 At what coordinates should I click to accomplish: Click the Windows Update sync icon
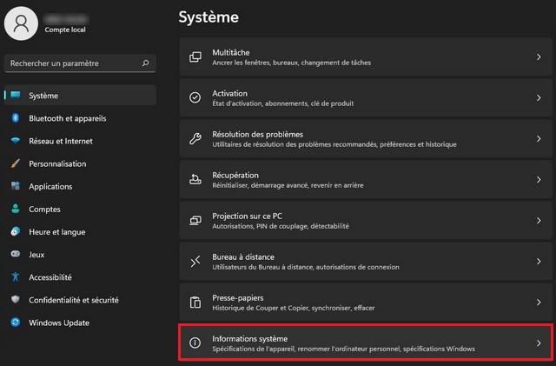click(x=16, y=322)
